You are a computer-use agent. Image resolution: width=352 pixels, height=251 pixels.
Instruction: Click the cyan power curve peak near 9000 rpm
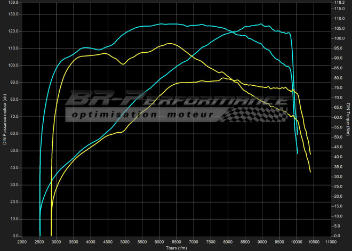click(260, 24)
